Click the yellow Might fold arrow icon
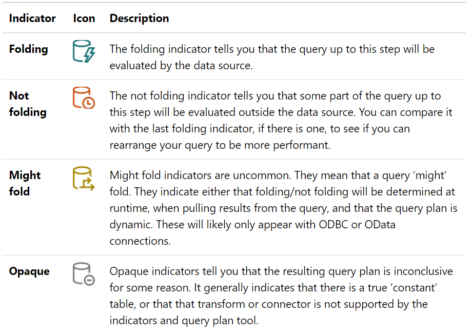 click(84, 178)
